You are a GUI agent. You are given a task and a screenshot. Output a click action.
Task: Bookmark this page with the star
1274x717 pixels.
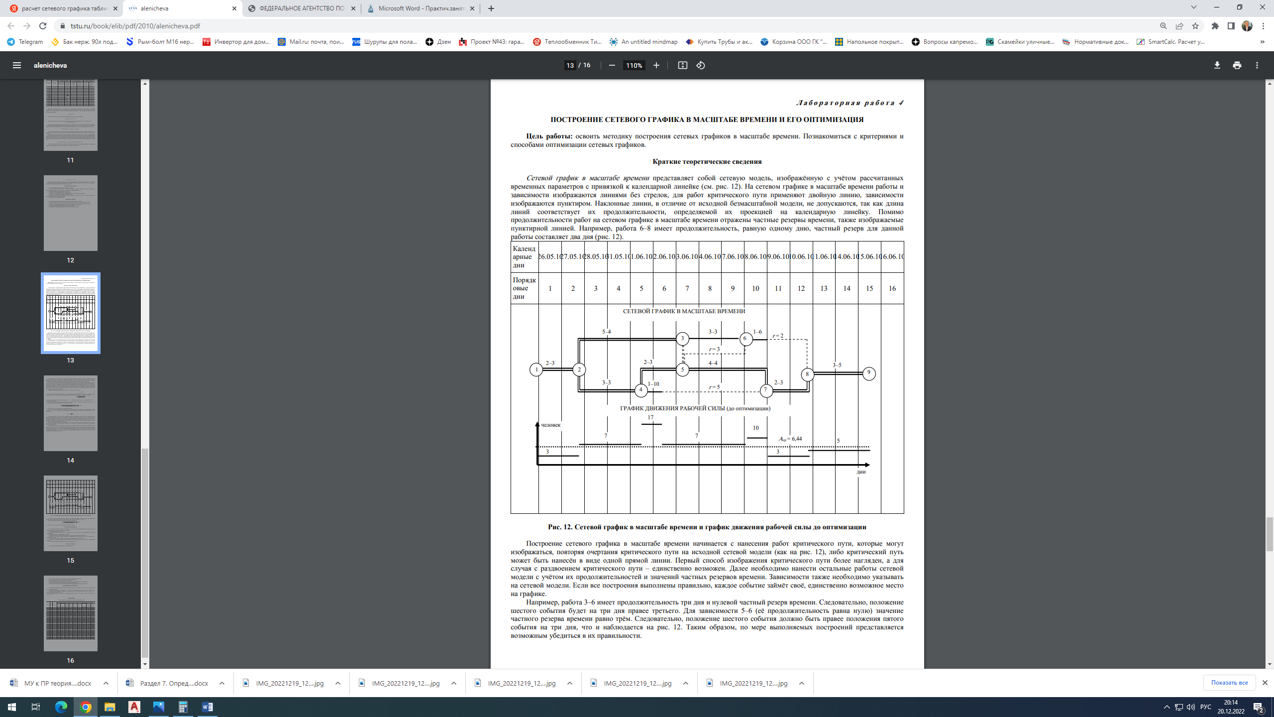pos(1195,26)
